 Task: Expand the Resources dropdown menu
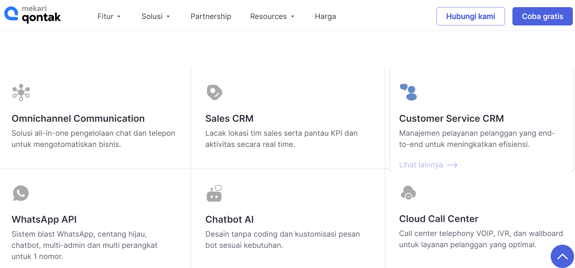pyautogui.click(x=272, y=16)
